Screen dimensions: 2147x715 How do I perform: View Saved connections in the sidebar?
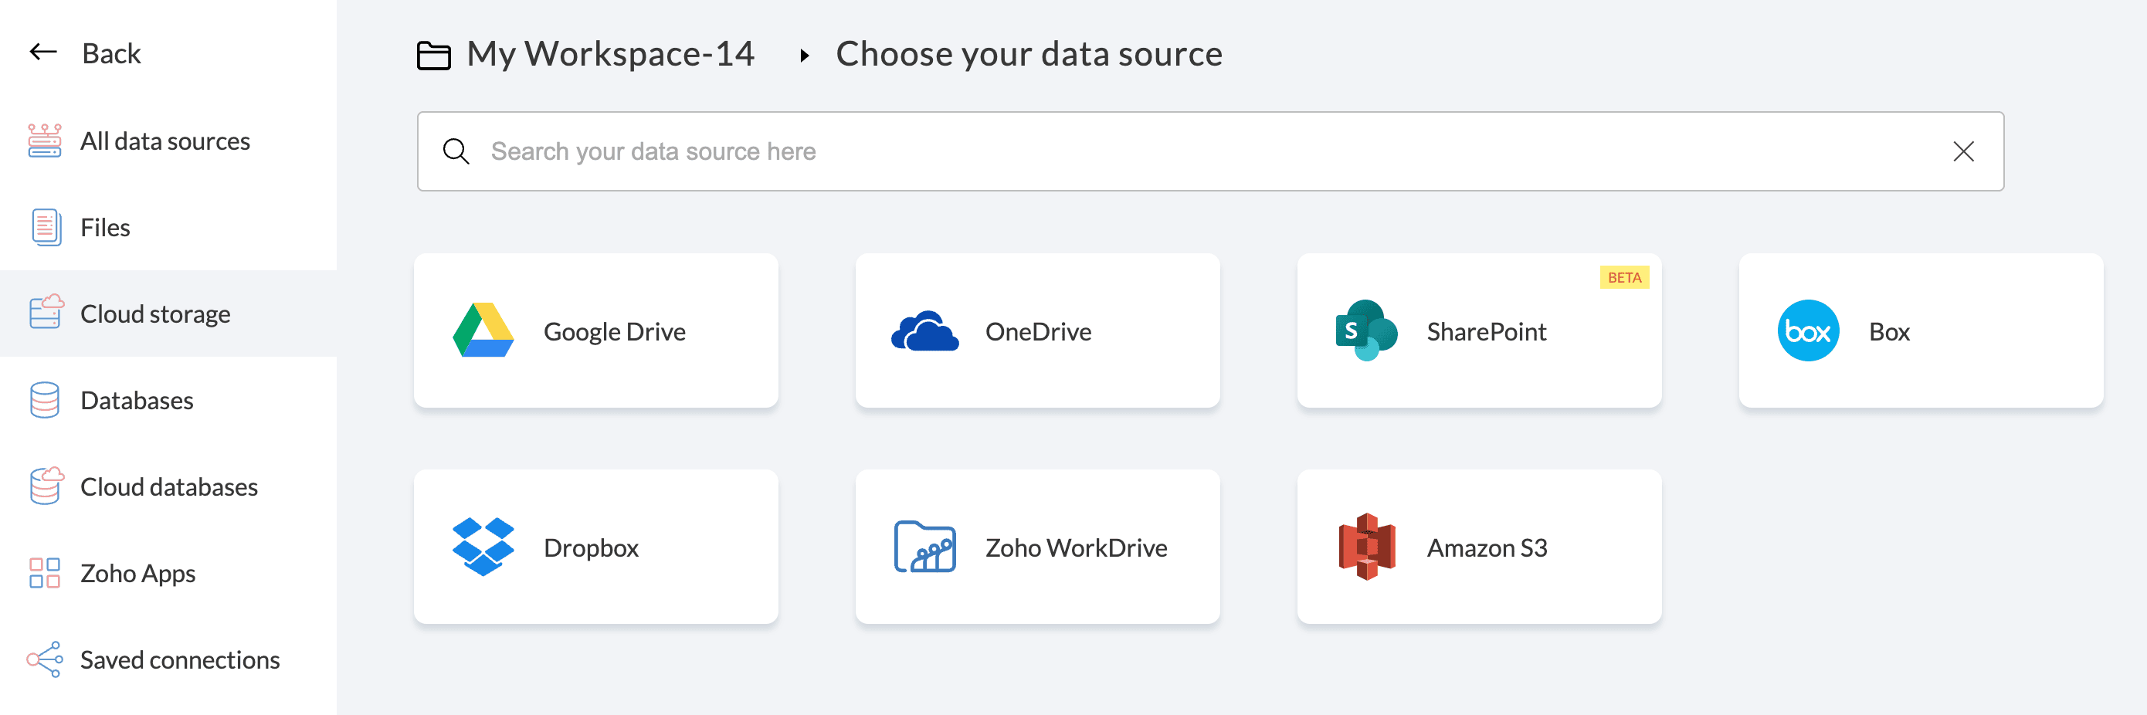pyautogui.click(x=179, y=660)
